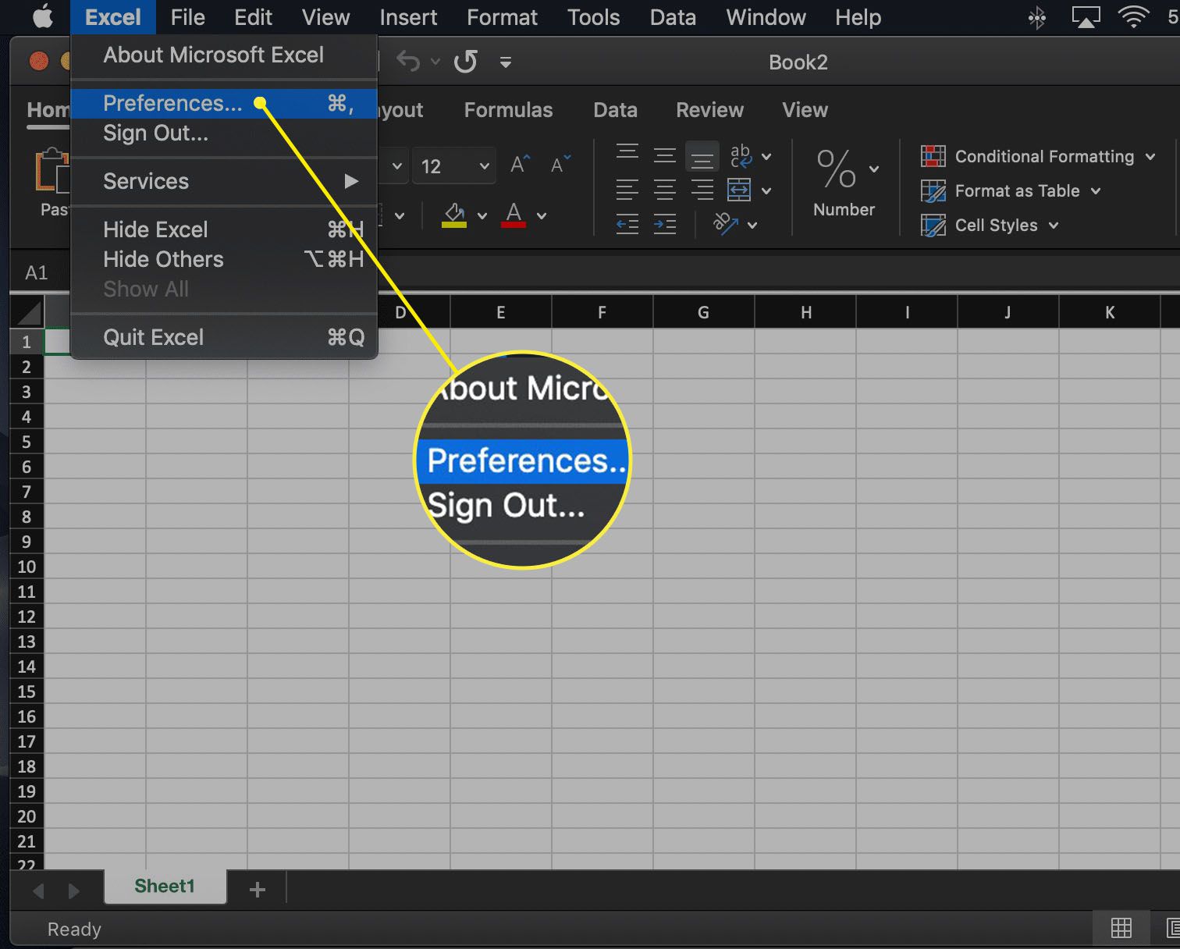Select the Sheet1 tab
This screenshot has height=949, width=1180.
165,887
